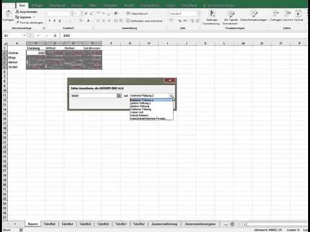Toggle middle vertical alignment
The width and height of the screenshot is (310, 232).
103,14
